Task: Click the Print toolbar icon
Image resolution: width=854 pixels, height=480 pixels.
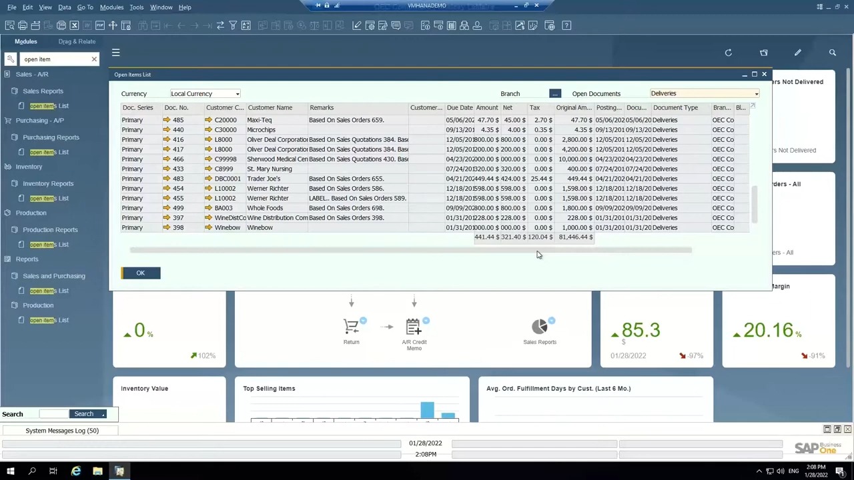Action: (x=23, y=25)
